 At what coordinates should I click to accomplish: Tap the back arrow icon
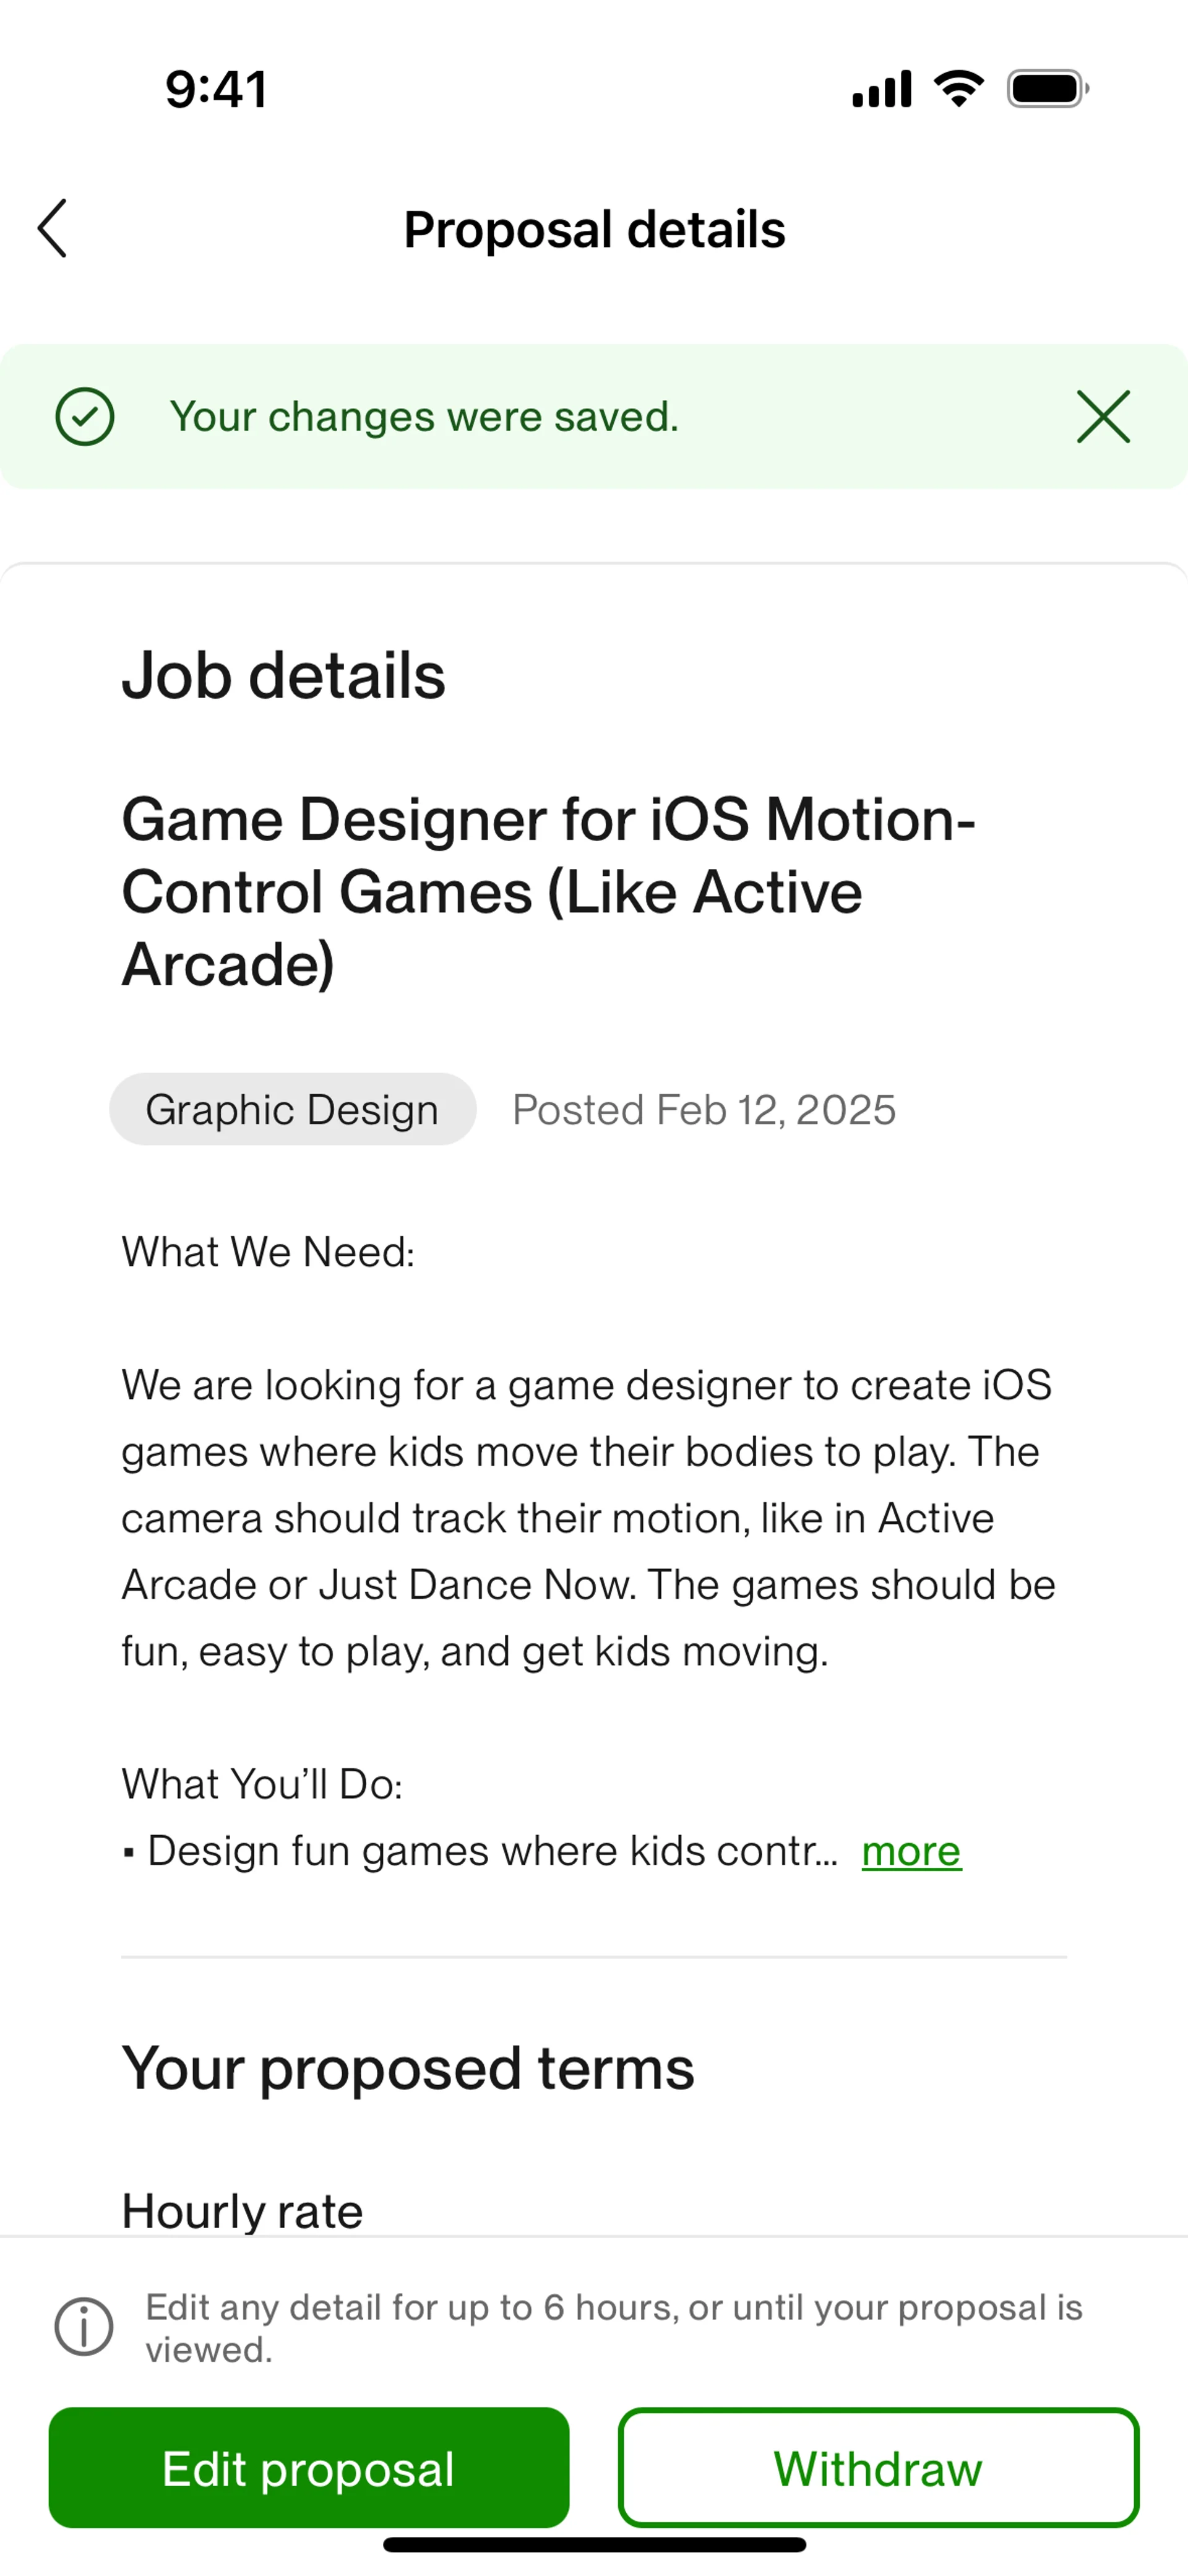52,228
